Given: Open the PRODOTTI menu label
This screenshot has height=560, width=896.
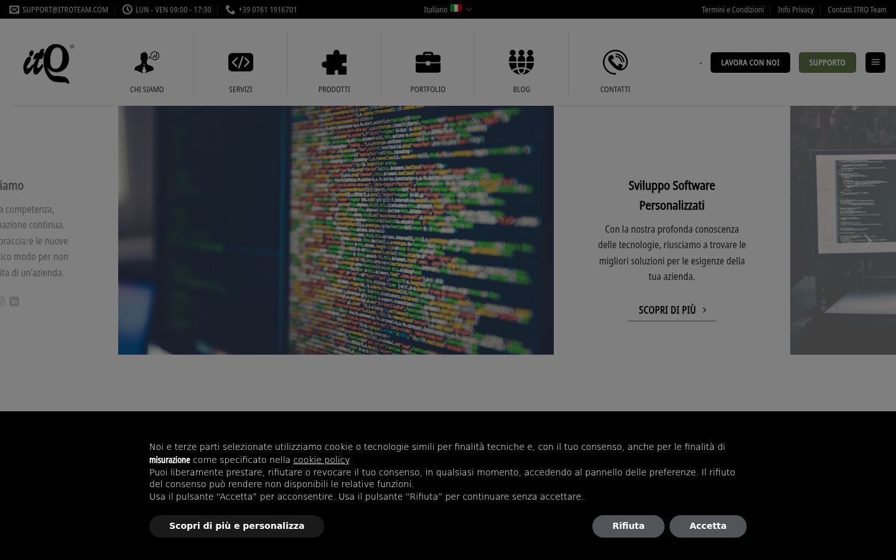Looking at the screenshot, I should (x=334, y=90).
